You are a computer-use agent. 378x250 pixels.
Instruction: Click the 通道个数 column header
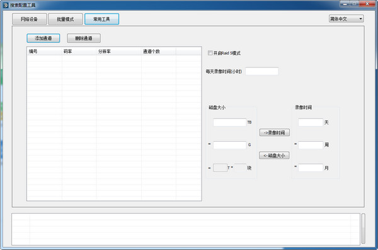(159, 52)
